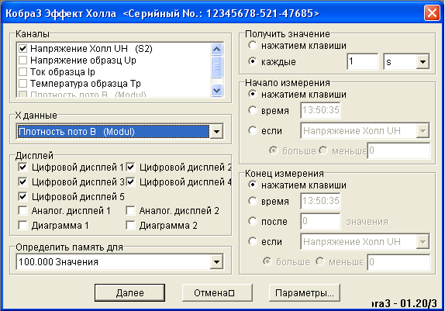Select start measurement время radio

coord(253,110)
